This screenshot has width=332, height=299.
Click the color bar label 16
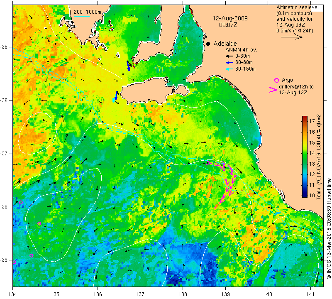[312, 132]
